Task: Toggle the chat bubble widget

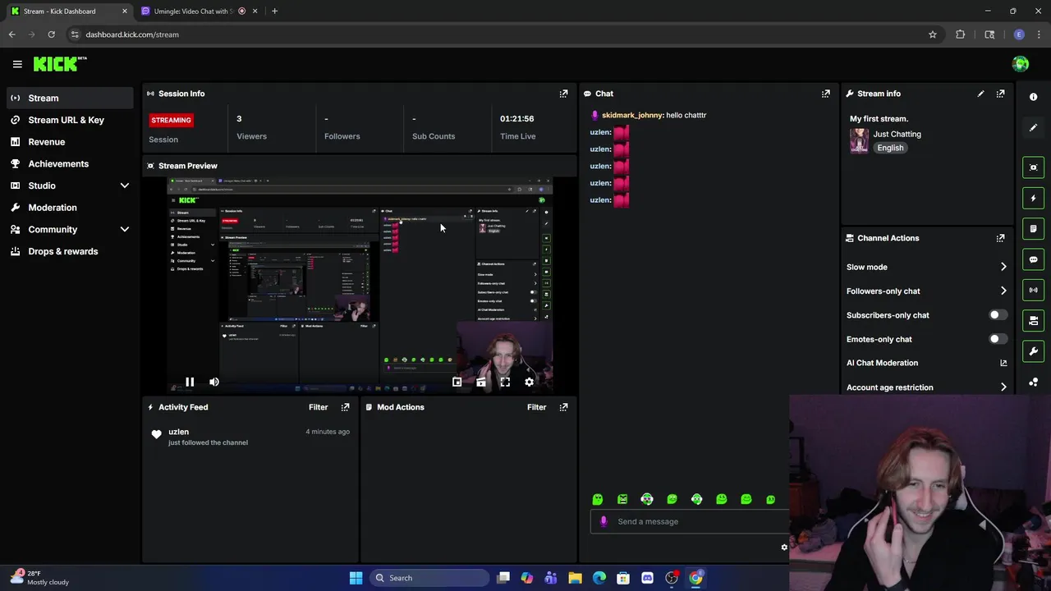Action: 1034,259
